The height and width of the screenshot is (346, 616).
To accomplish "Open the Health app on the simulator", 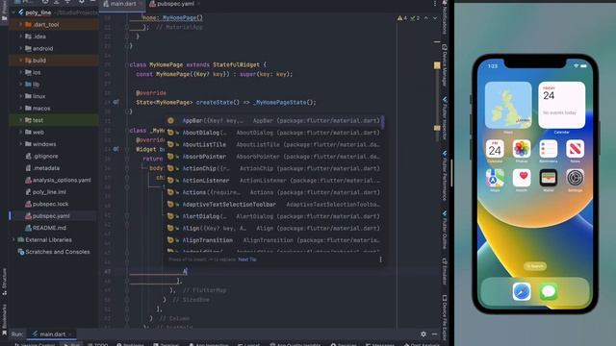I will [522, 178].
